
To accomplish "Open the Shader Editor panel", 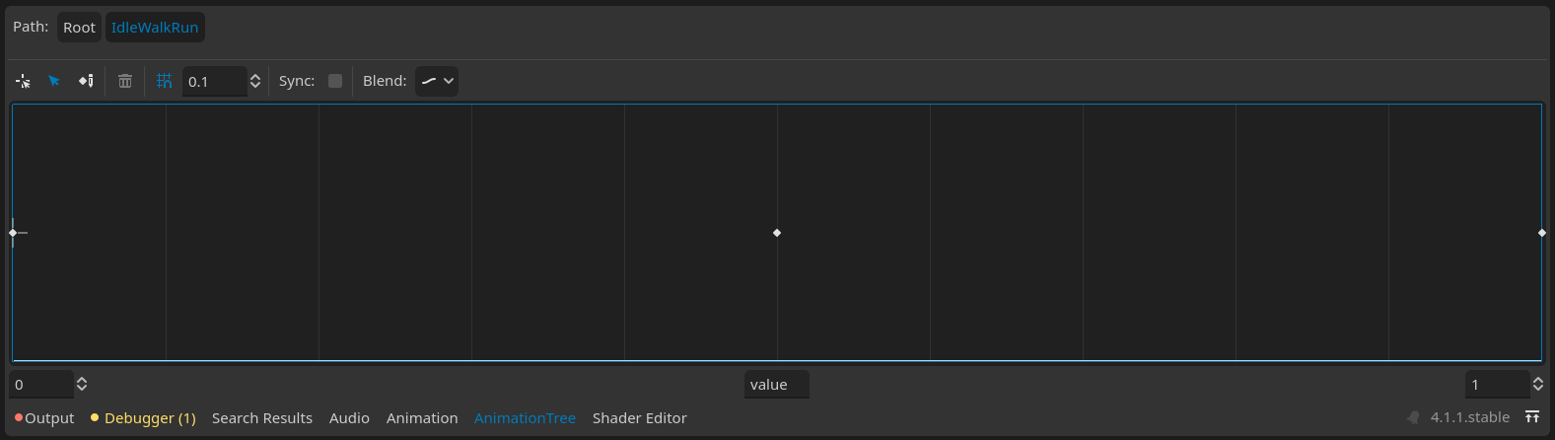I will coord(639,418).
